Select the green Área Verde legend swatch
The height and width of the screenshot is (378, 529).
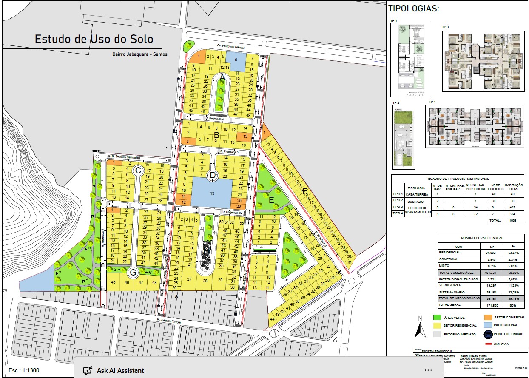tap(437, 318)
